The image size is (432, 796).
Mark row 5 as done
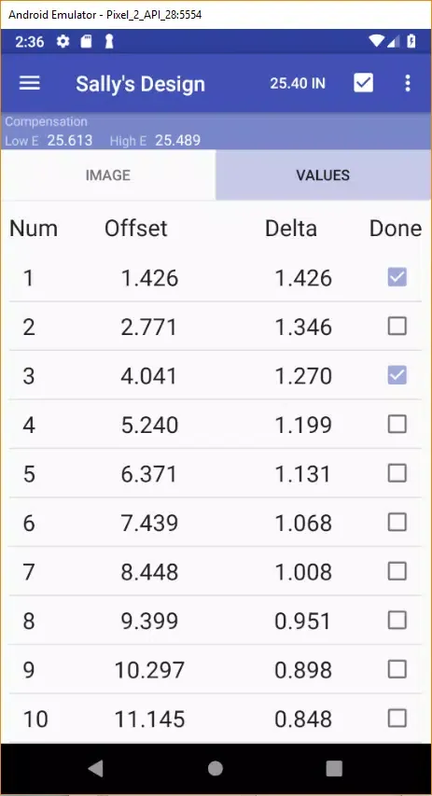point(397,473)
